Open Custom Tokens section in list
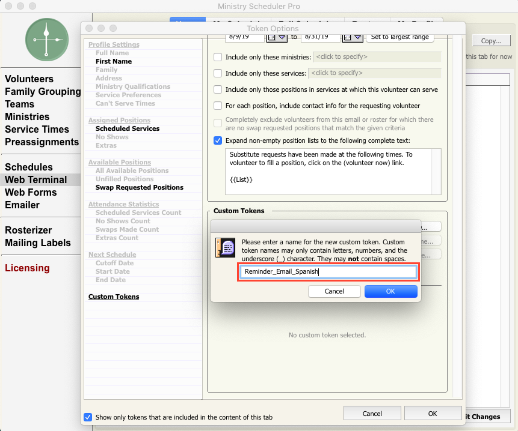The image size is (518, 431). pos(114,297)
